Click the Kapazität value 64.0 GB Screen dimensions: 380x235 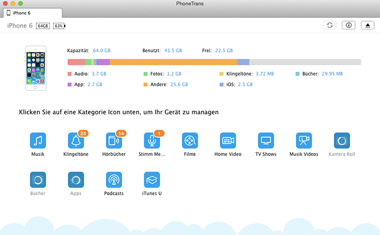click(x=102, y=51)
